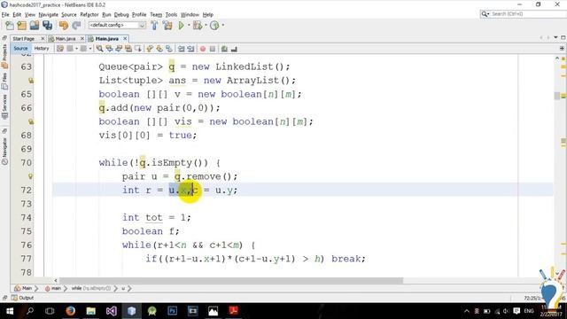Toggle Bookmark icon in editor toolbar
567x319 pixels.
coord(169,49)
